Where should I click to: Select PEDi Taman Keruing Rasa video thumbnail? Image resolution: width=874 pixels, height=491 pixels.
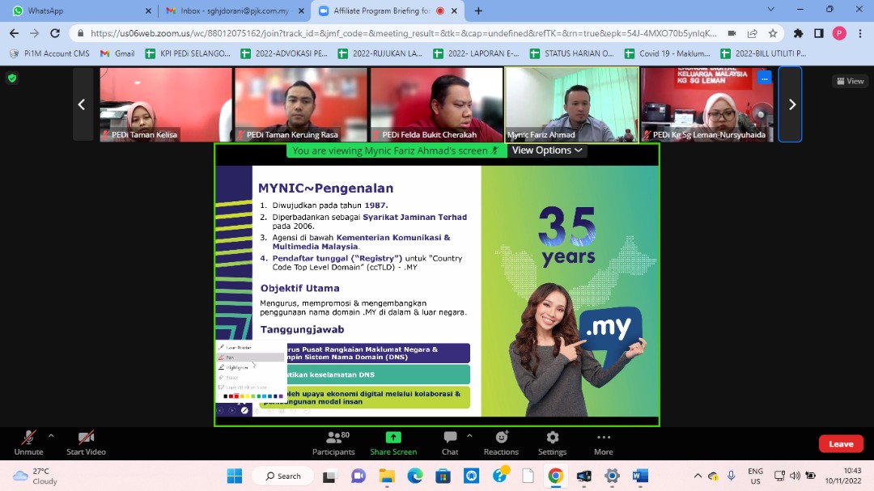[x=301, y=104]
